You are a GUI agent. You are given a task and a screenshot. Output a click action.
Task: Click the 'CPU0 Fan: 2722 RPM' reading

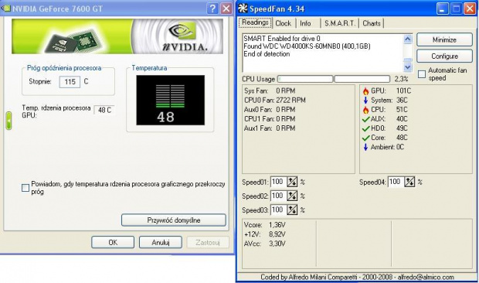pos(274,101)
